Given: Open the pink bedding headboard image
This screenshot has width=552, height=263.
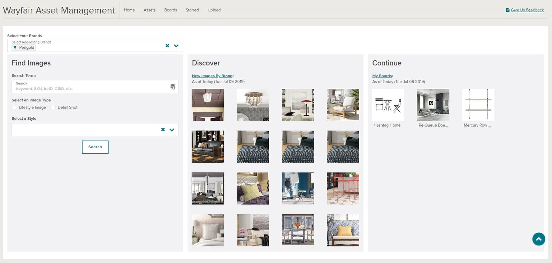Looking at the screenshot, I should tap(208, 230).
